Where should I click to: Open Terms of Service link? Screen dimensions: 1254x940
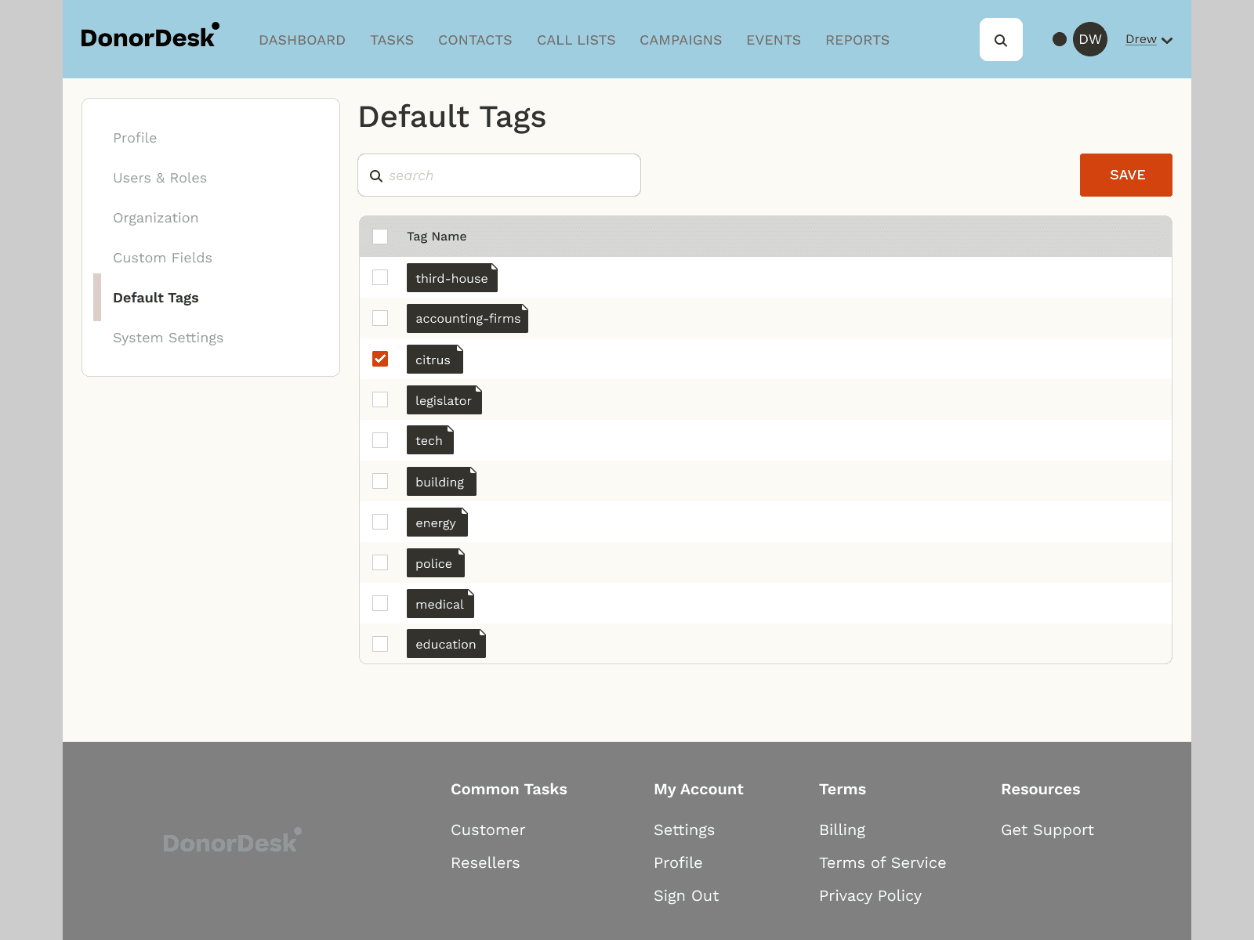click(883, 862)
